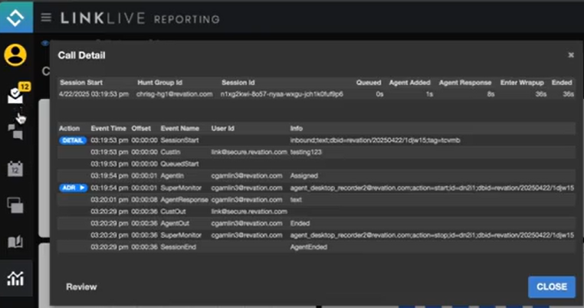Image resolution: width=584 pixels, height=308 pixels.
Task: Dismiss Call Detail with the X icon
Action: [570, 55]
